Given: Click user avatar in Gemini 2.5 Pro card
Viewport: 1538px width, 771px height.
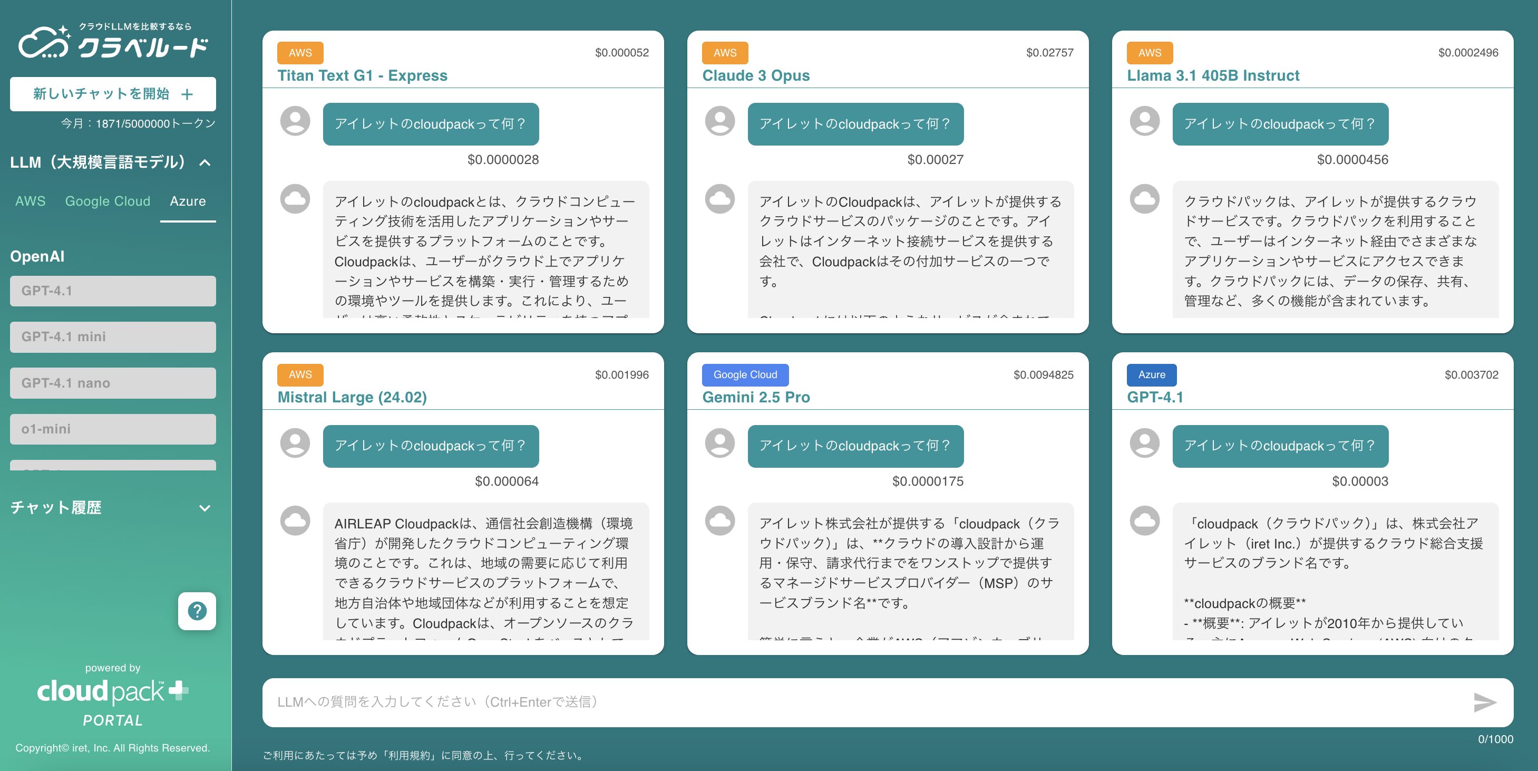Looking at the screenshot, I should coord(720,443).
